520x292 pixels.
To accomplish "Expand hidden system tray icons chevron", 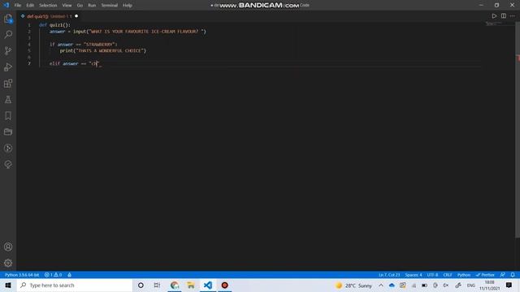I will 381,286.
